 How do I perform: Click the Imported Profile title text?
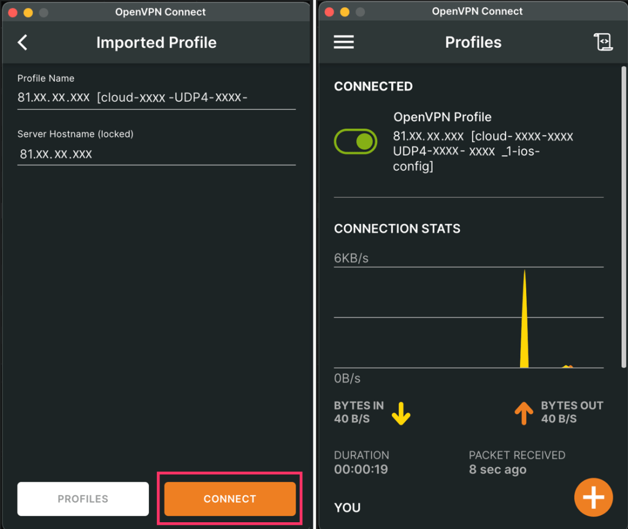pyautogui.click(x=156, y=42)
